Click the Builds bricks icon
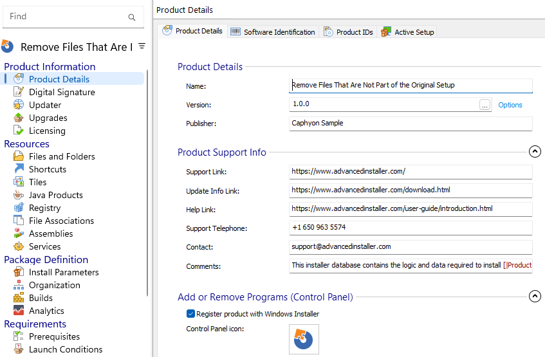Viewport: 545px width, 357px height. pyautogui.click(x=19, y=298)
